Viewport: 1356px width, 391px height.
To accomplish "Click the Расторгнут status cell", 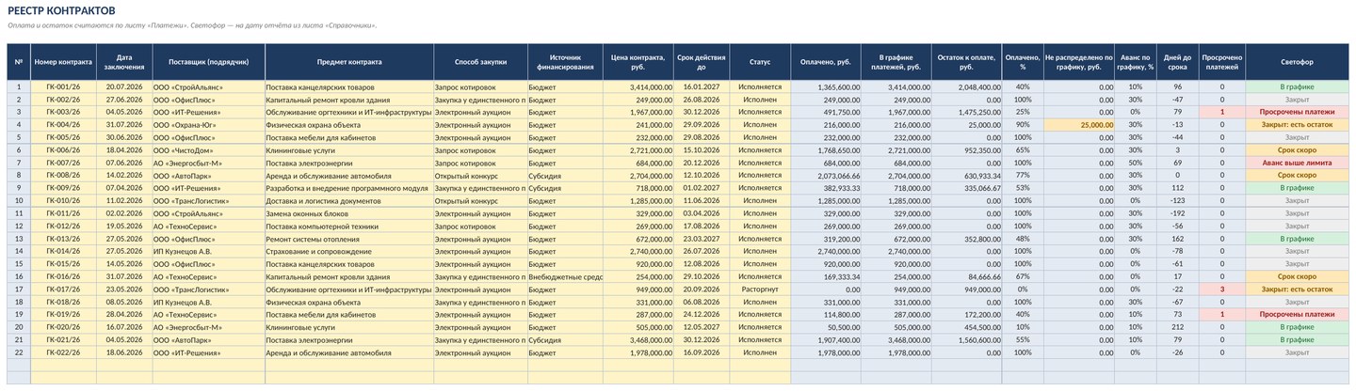I will (x=760, y=289).
